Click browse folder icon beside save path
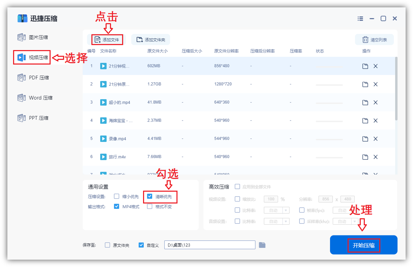This screenshot has height=267, width=413. [x=262, y=245]
